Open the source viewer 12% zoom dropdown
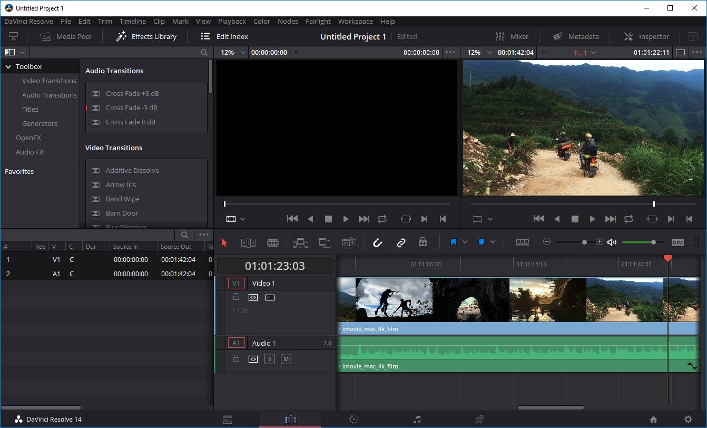 [243, 53]
